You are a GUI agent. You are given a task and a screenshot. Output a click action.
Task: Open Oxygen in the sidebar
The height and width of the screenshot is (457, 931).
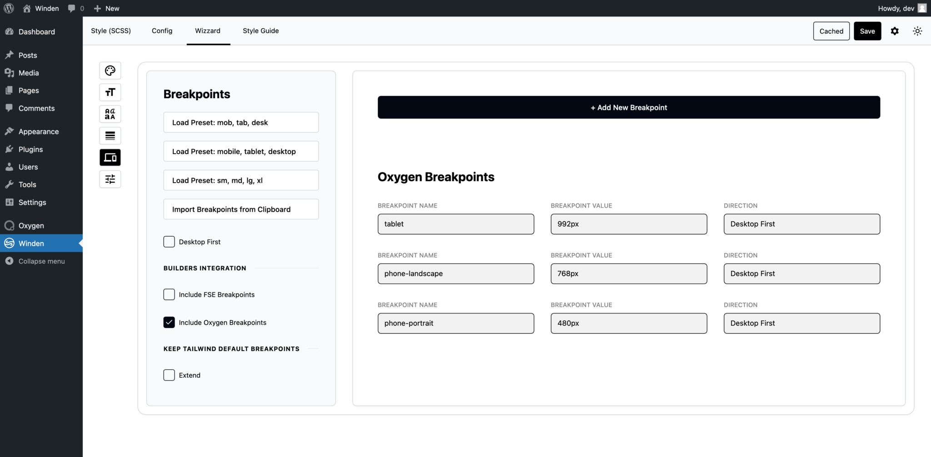click(x=41, y=225)
